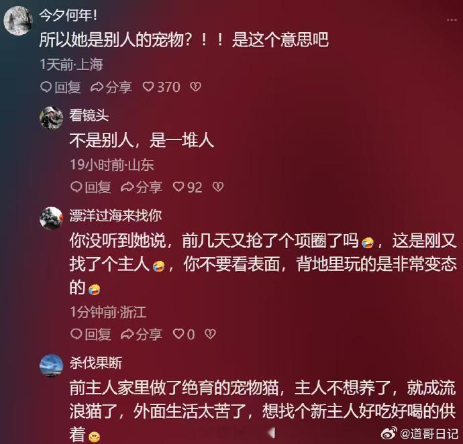Viewport: 463px width, 444px height.
Task: Click the Weibo watermark @道哥日记
Action: pos(419,434)
